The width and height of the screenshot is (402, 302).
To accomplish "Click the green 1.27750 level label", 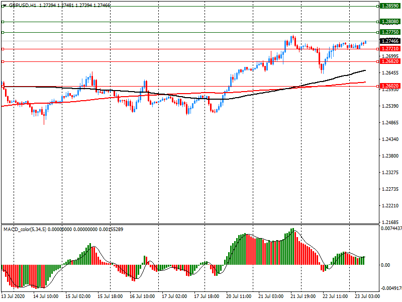I will click(389, 32).
